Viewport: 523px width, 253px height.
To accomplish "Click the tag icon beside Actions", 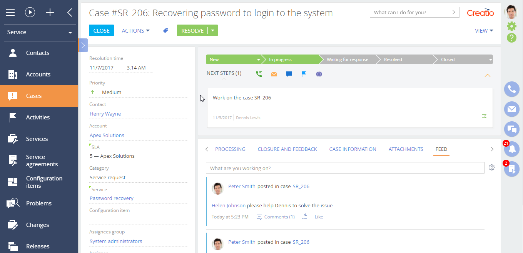I will coord(166,31).
